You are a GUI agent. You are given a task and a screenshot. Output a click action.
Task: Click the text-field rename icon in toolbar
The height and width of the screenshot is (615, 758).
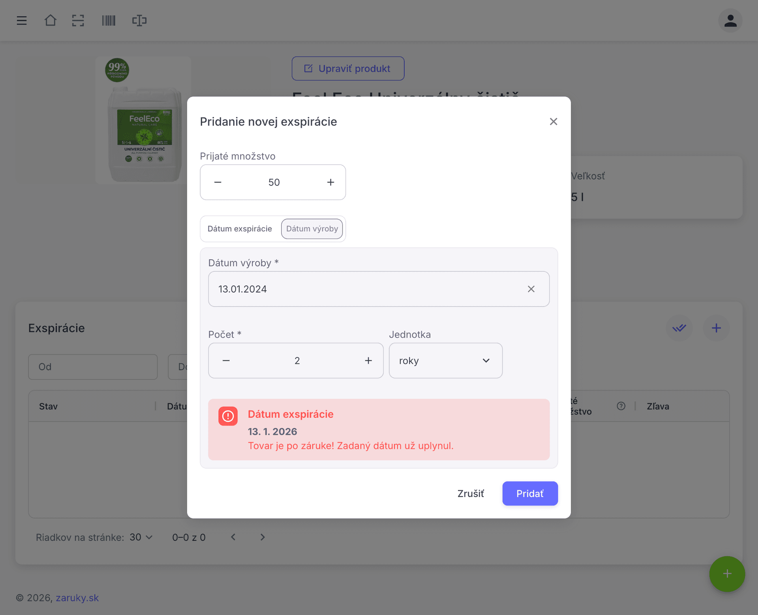click(x=139, y=21)
